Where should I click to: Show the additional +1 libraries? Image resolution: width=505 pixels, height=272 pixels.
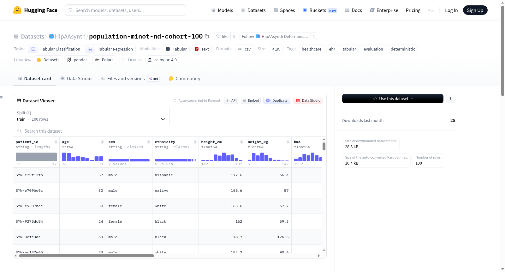(x=121, y=60)
